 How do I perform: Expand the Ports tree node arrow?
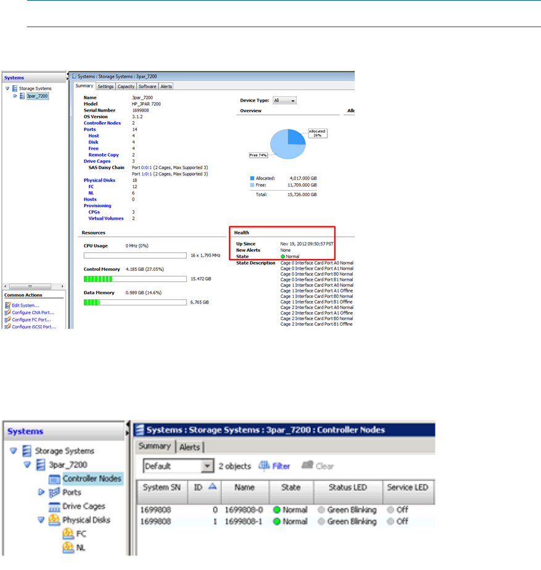pyautogui.click(x=41, y=492)
